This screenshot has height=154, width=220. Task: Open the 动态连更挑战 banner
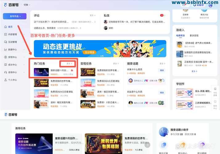click(x=100, y=49)
